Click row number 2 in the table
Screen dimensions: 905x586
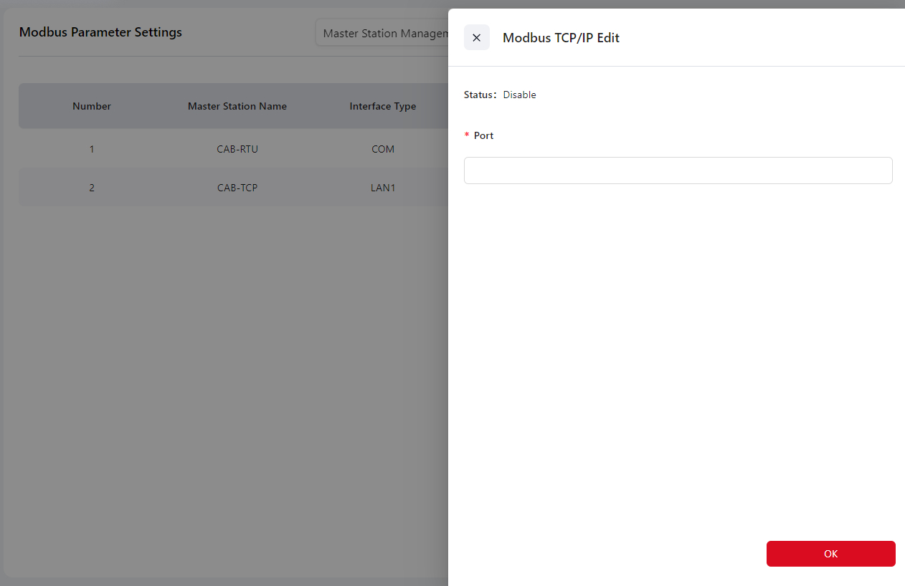[92, 188]
